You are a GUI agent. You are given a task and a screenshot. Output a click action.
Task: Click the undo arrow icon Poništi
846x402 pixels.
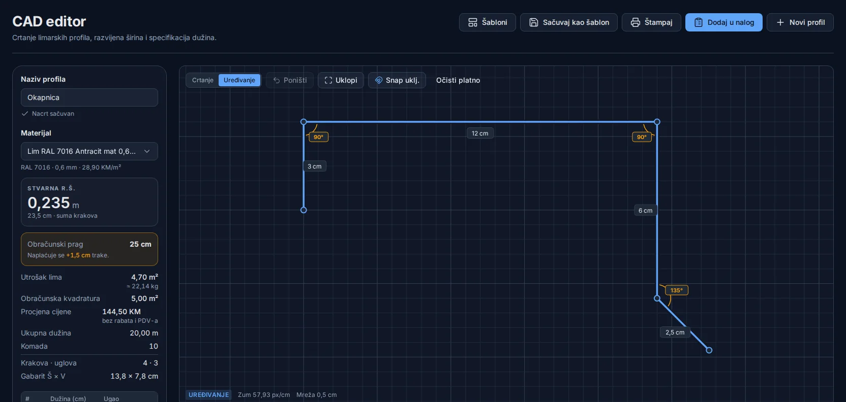(277, 80)
